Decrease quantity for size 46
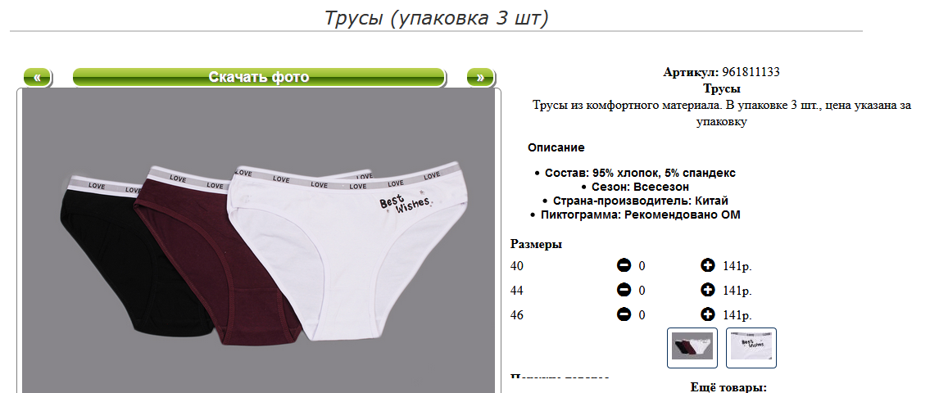This screenshot has width=930, height=393. tap(624, 314)
